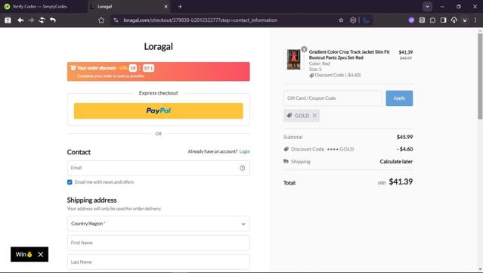Screen dimensions: 483x273
Task: Click the Login link
Action: [245, 151]
